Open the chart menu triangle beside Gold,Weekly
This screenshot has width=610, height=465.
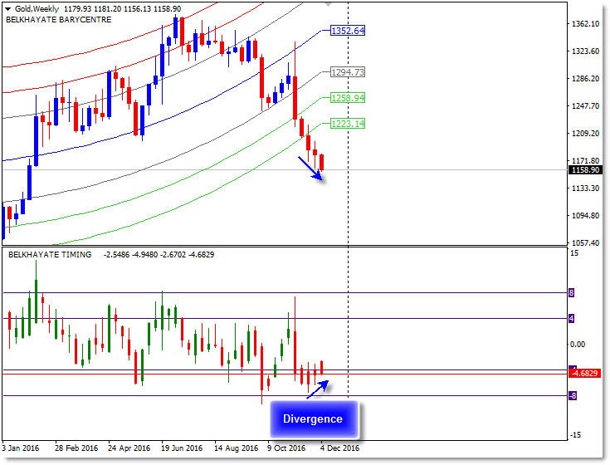click(7, 9)
